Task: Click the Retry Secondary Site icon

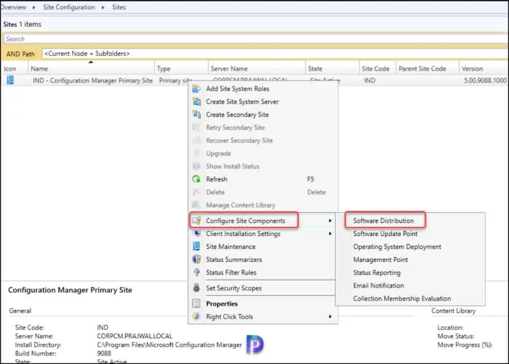Action: click(196, 128)
